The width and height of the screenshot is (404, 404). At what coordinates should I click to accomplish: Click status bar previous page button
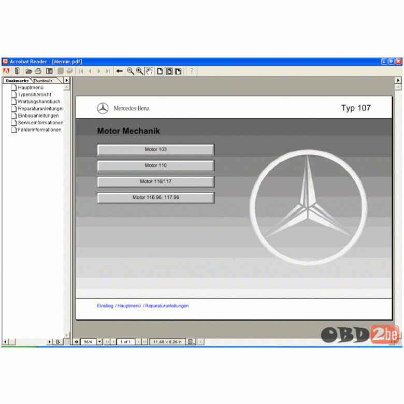(113, 342)
